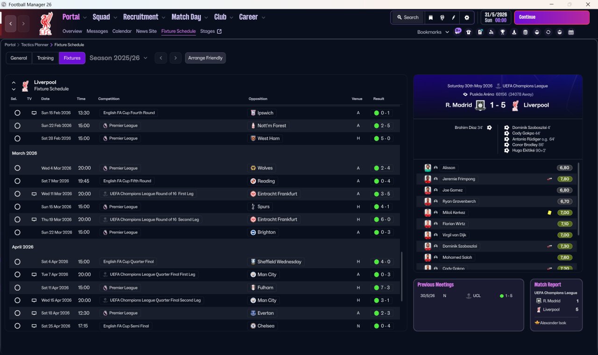Viewport: 598px width, 355px height.
Task: Click Alisson's player portrait icon
Action: coord(427,168)
